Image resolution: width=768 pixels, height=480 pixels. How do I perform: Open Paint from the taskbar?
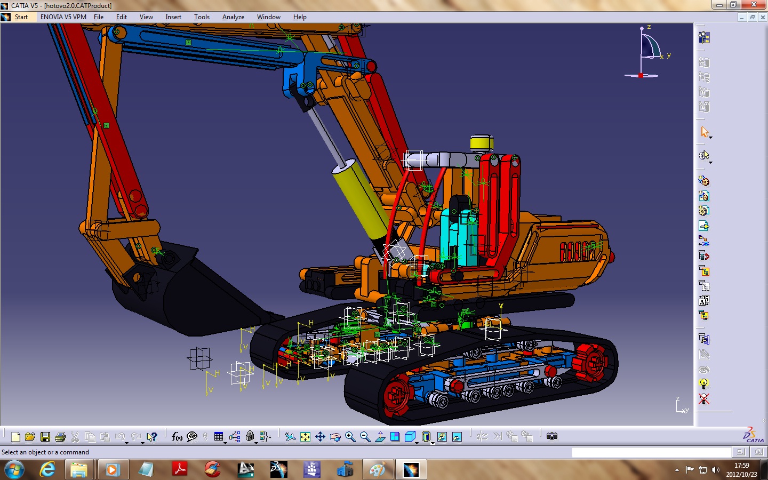(x=378, y=470)
